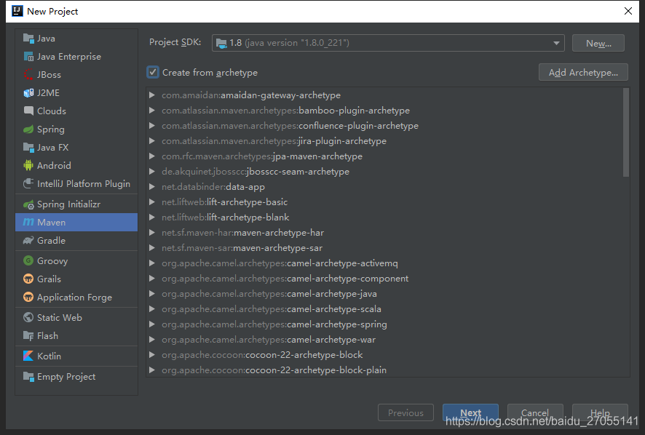Click the Android robot icon

pyautogui.click(x=28, y=166)
